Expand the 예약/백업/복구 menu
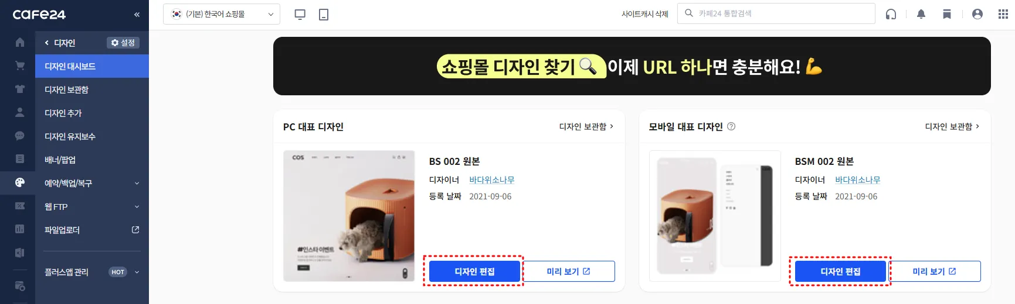The width and height of the screenshot is (1015, 304). click(92, 183)
